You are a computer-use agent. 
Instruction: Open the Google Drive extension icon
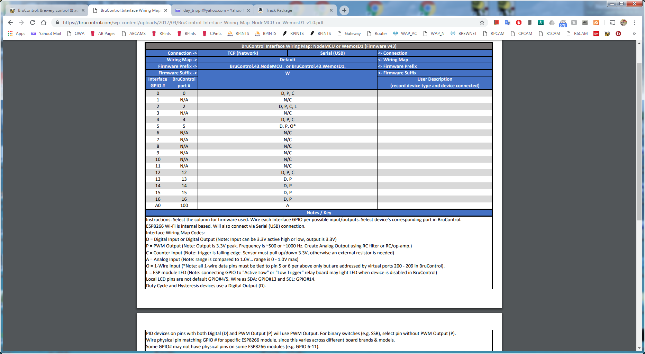tap(552, 22)
